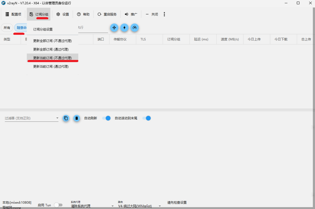This screenshot has height=209, width=315.
Task: Click the 推广 toolbar button
Action: [131, 14]
